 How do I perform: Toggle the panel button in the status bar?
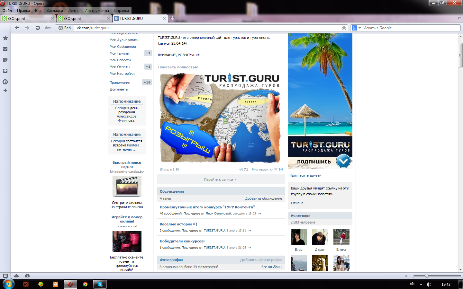point(5,276)
